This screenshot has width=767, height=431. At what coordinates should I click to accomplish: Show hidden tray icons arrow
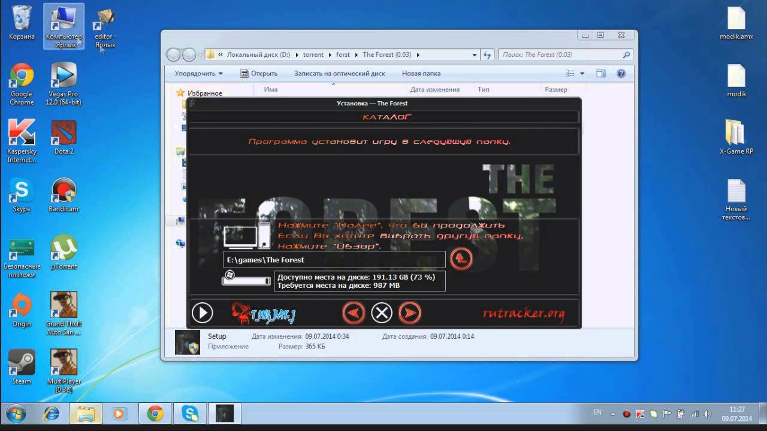click(614, 413)
